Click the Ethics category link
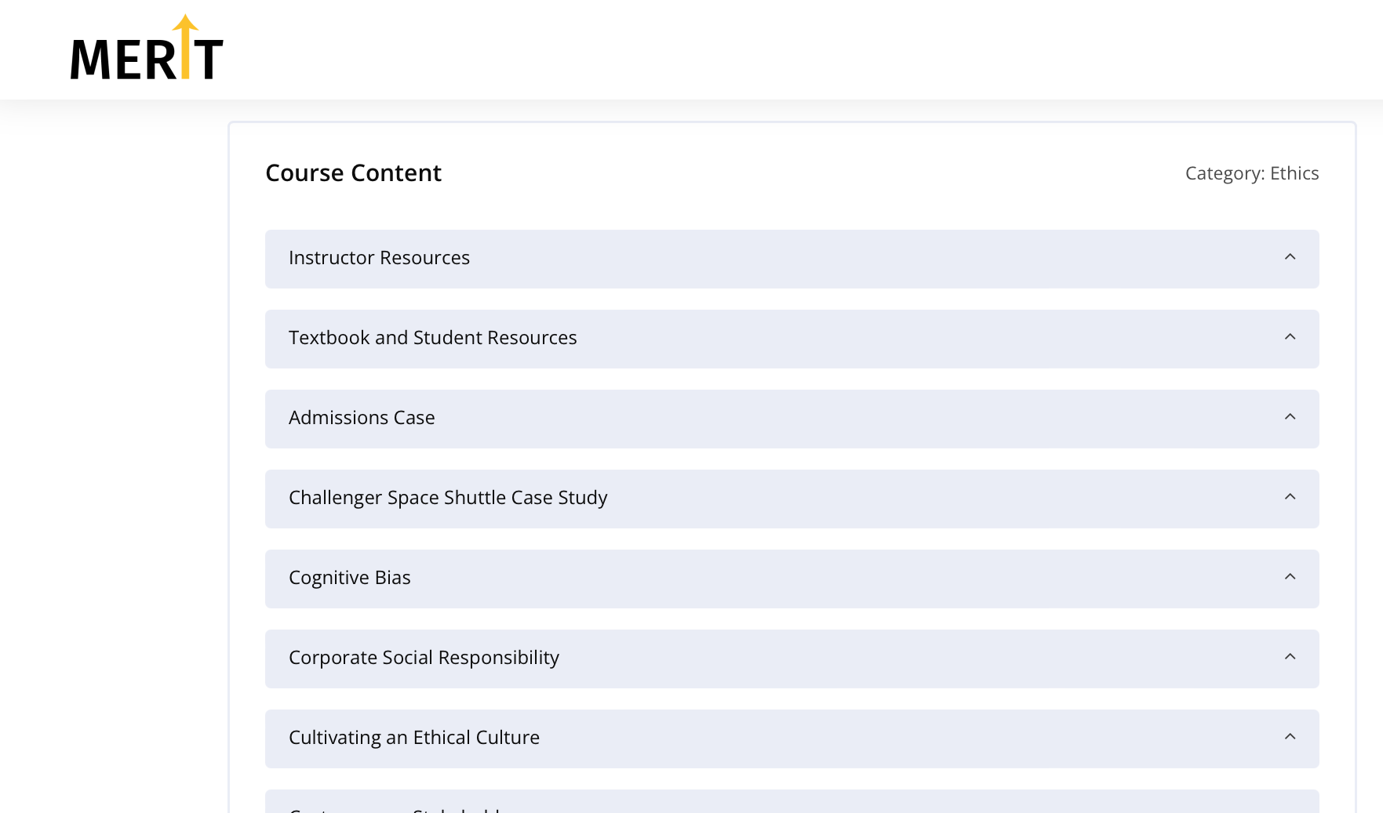Image resolution: width=1383 pixels, height=813 pixels. (1294, 173)
